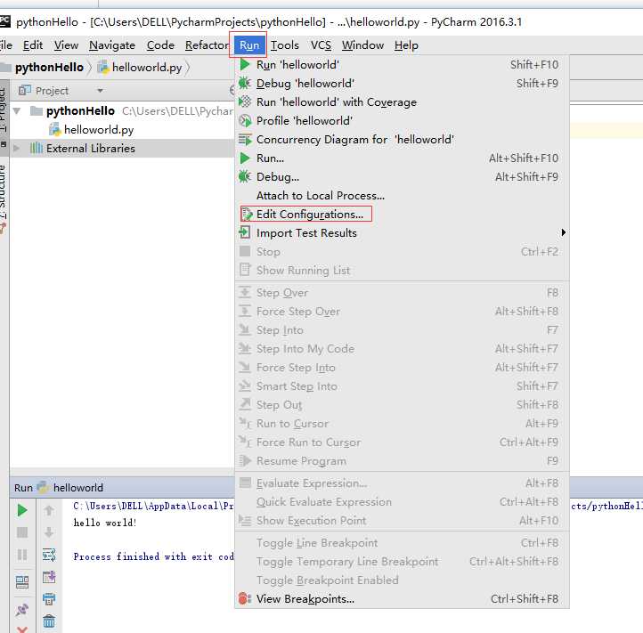Choose Debug... with Alt+Shift+F9 shortcut
643x633 pixels.
coord(402,176)
